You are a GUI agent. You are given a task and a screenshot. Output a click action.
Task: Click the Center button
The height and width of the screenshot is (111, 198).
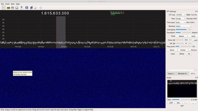[183, 50]
